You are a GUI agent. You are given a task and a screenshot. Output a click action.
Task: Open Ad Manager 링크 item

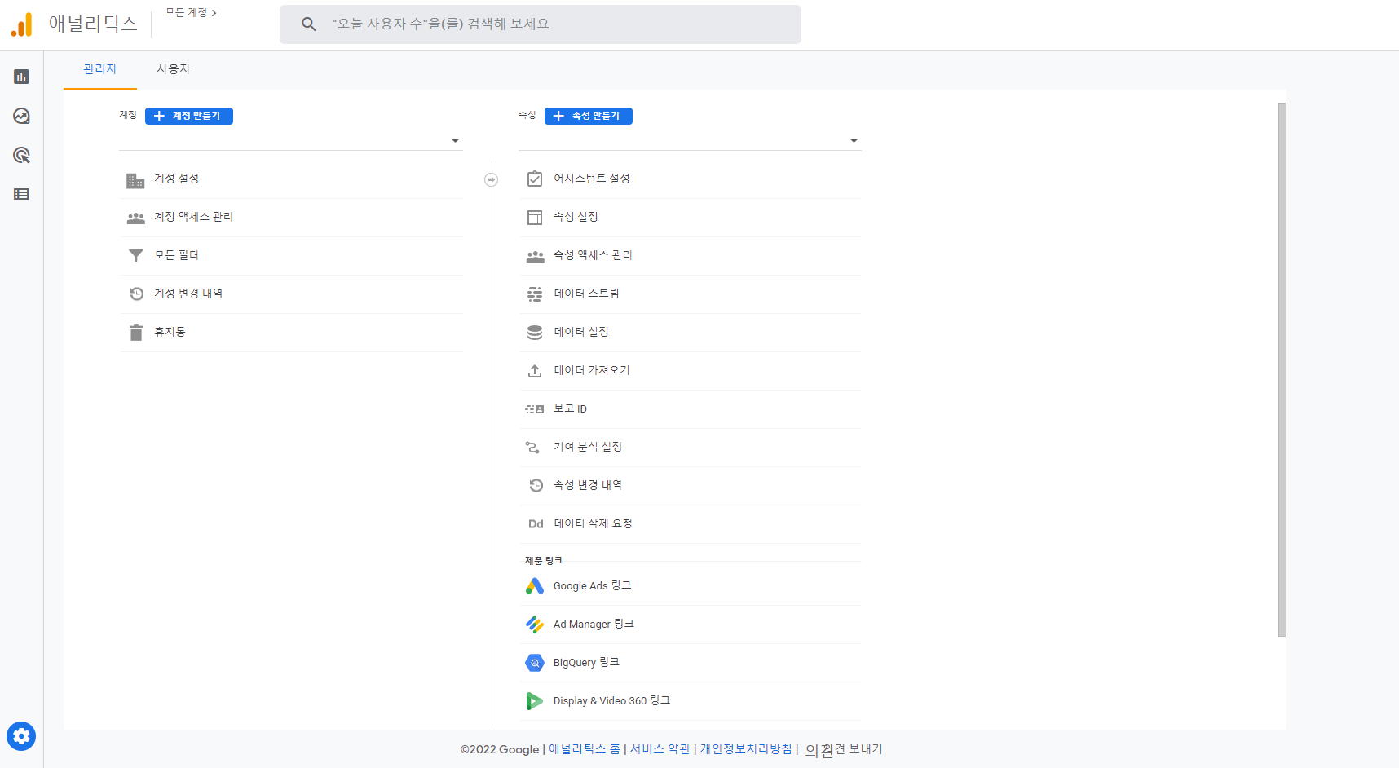(691, 625)
